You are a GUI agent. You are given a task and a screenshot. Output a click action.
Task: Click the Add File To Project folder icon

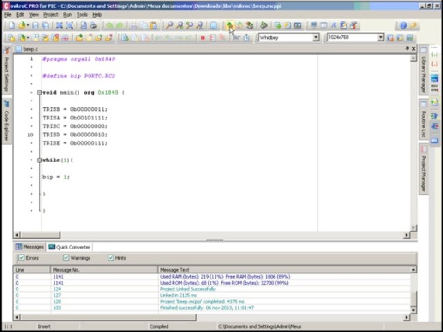click(79, 37)
